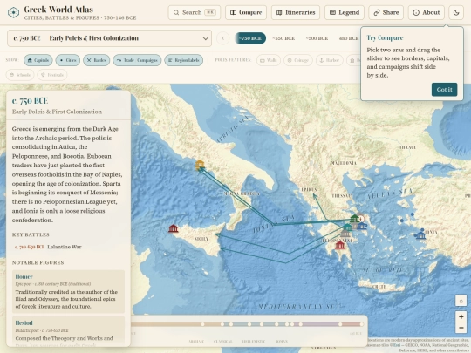Screen dimensions: 471x353
Task: Enable the Schools polis feature
Action: (x=20, y=75)
